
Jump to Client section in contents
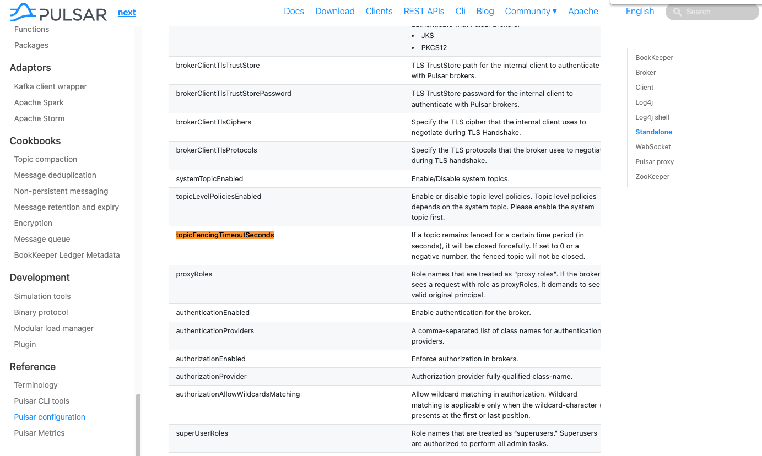644,88
